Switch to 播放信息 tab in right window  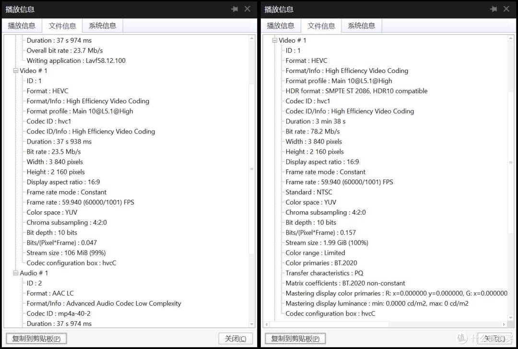pyautogui.click(x=281, y=26)
